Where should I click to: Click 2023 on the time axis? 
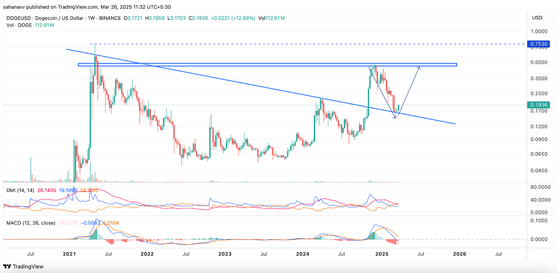click(x=225, y=254)
